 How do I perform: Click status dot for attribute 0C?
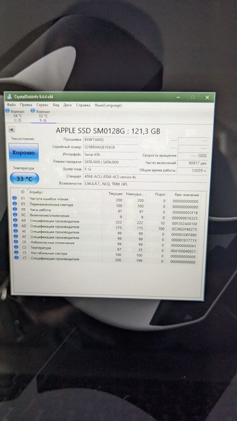click(x=15, y=215)
